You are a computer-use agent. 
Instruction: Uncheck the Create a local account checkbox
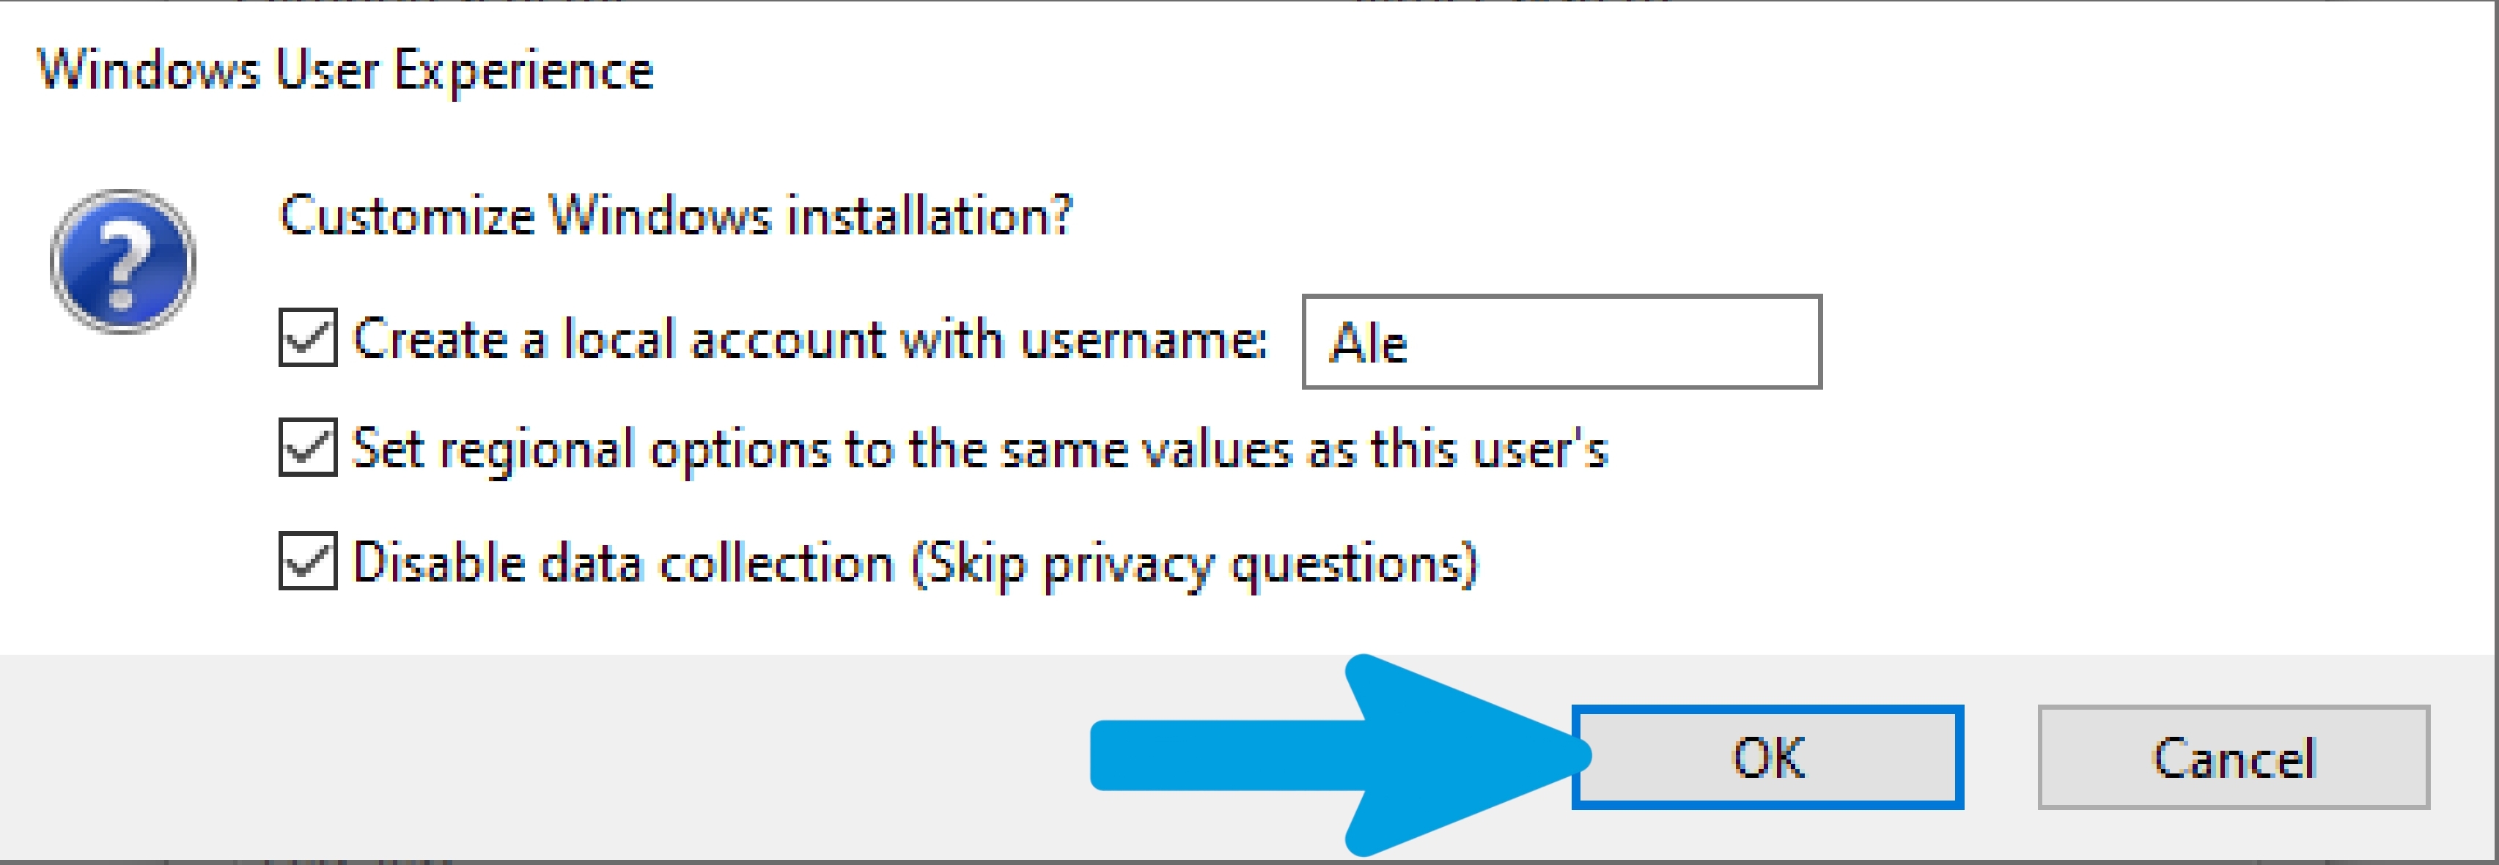(308, 338)
